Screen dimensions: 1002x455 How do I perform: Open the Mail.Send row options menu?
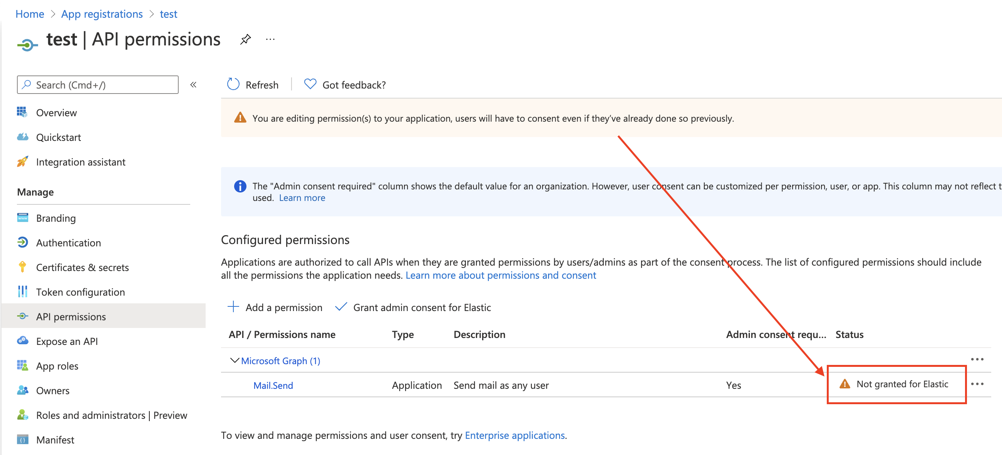pos(977,384)
